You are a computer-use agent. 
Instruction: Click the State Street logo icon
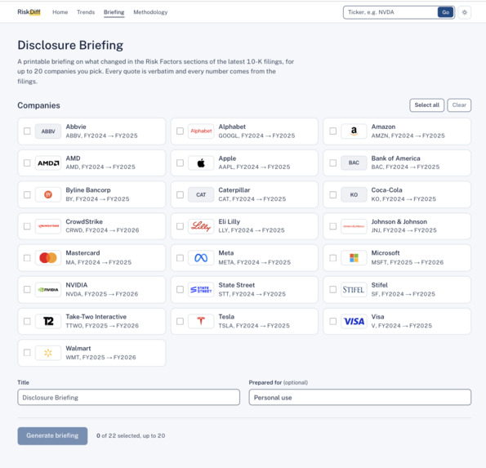coord(201,290)
